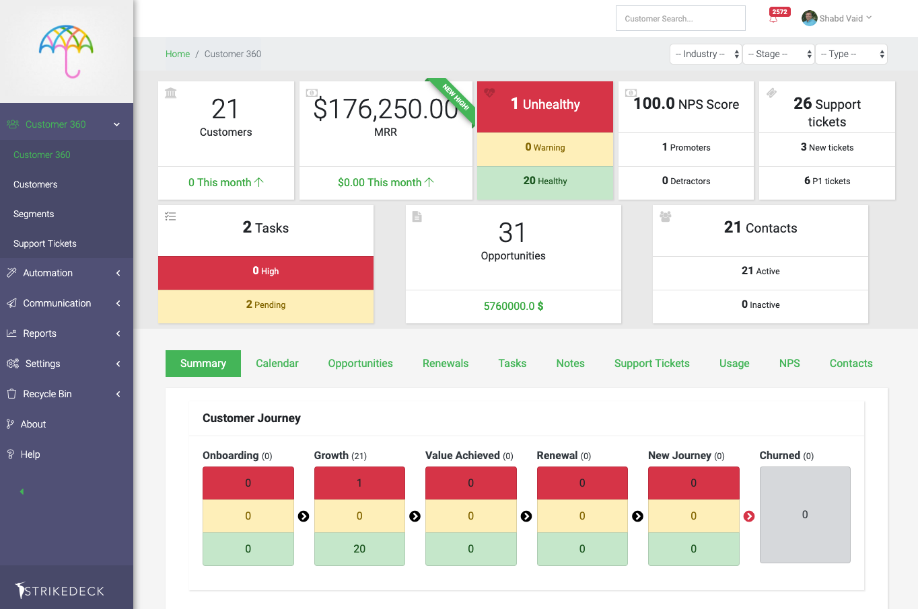Switch to the Calendar tab
The image size is (918, 609).
[277, 364]
